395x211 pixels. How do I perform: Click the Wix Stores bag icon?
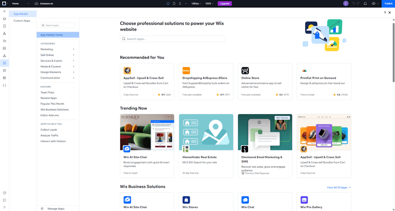coord(186,200)
